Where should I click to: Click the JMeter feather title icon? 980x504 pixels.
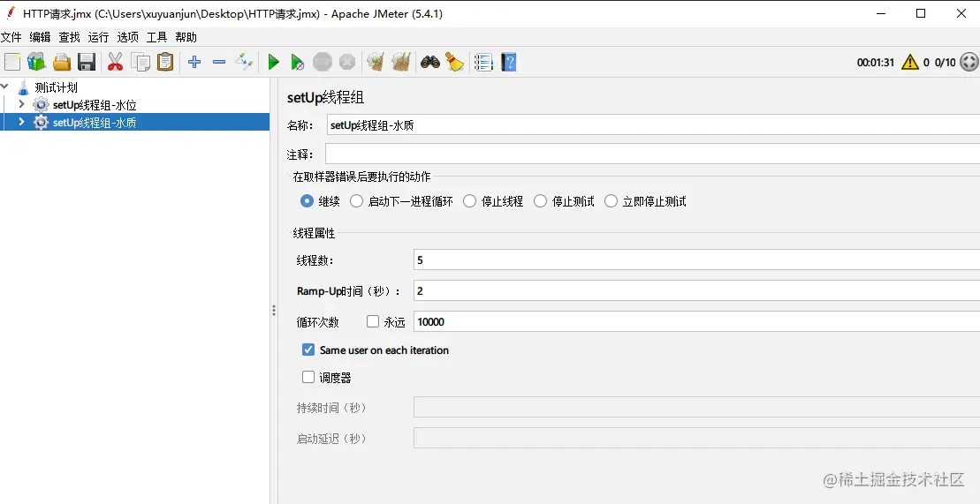(x=10, y=13)
